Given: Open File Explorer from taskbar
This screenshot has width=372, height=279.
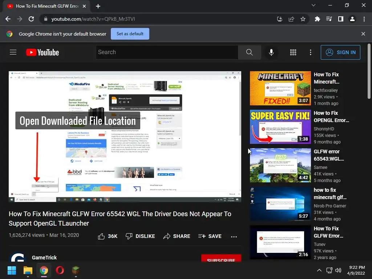Looking at the screenshot, I should click(28, 270).
